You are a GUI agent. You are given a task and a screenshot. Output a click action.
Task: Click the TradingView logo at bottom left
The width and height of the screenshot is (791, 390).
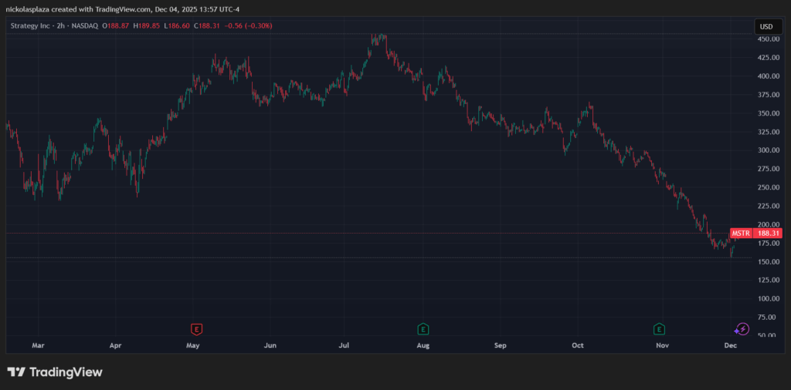coord(55,372)
